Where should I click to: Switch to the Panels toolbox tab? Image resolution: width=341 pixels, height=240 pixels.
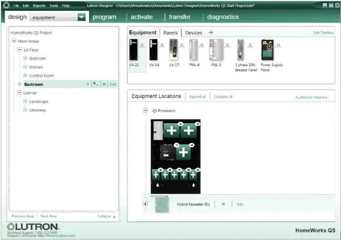point(170,33)
